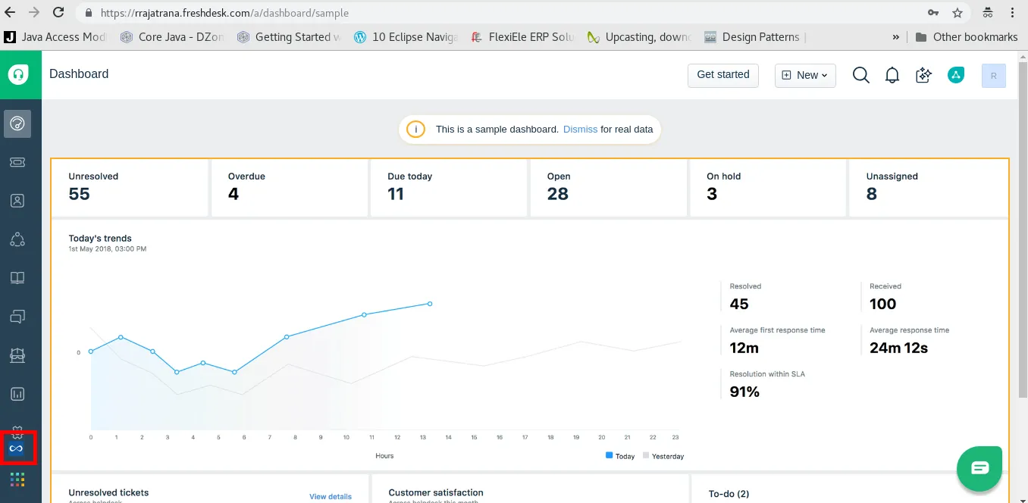1028x503 pixels.
Task: Click View details for Unresolved tickets
Action: (x=331, y=497)
